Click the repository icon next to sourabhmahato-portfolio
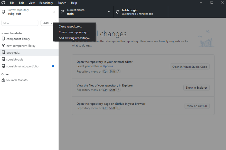 point(3,66)
